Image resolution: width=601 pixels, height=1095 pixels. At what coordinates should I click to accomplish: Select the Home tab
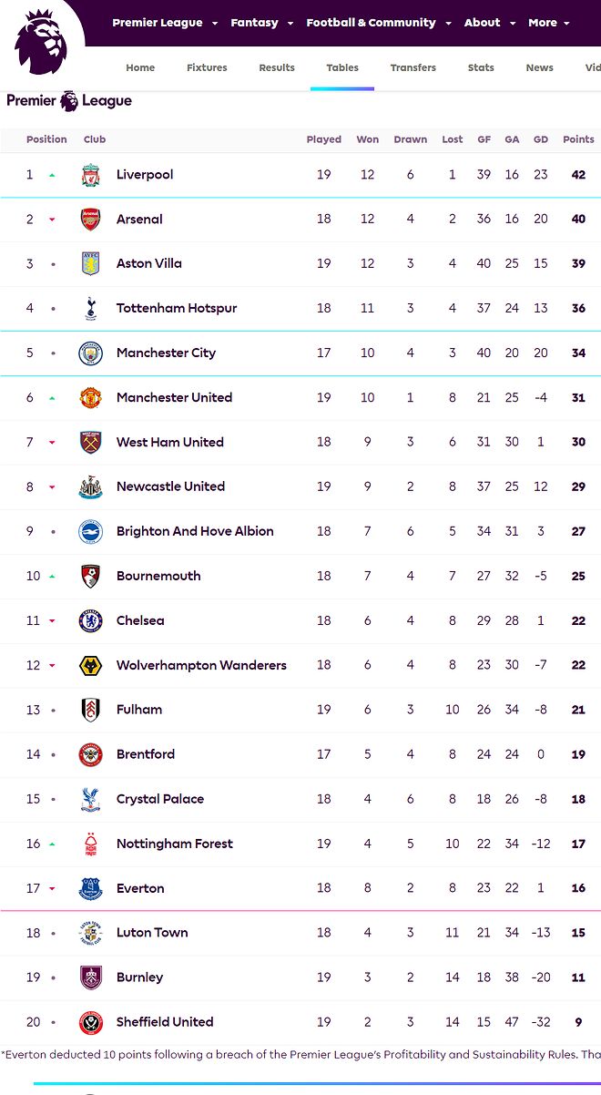140,67
